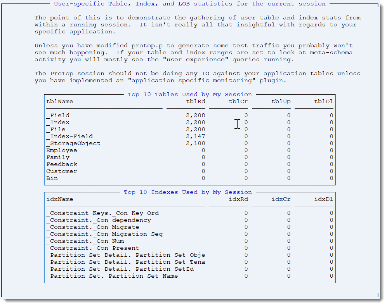Click the "Top 10 Indexes Used by My Session" title

coord(188,192)
